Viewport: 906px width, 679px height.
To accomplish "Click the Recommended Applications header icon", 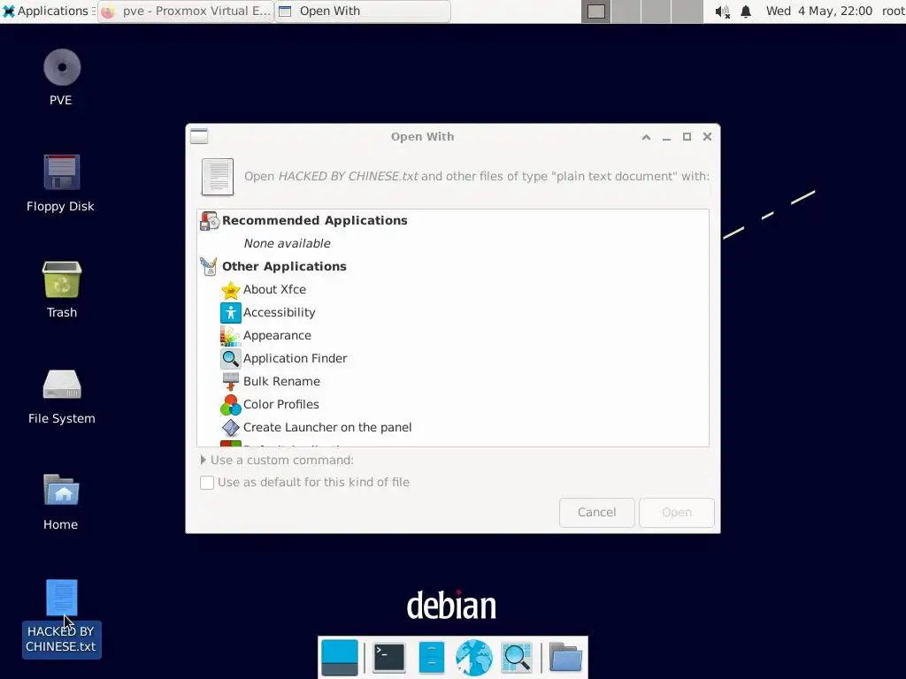I will click(x=209, y=220).
